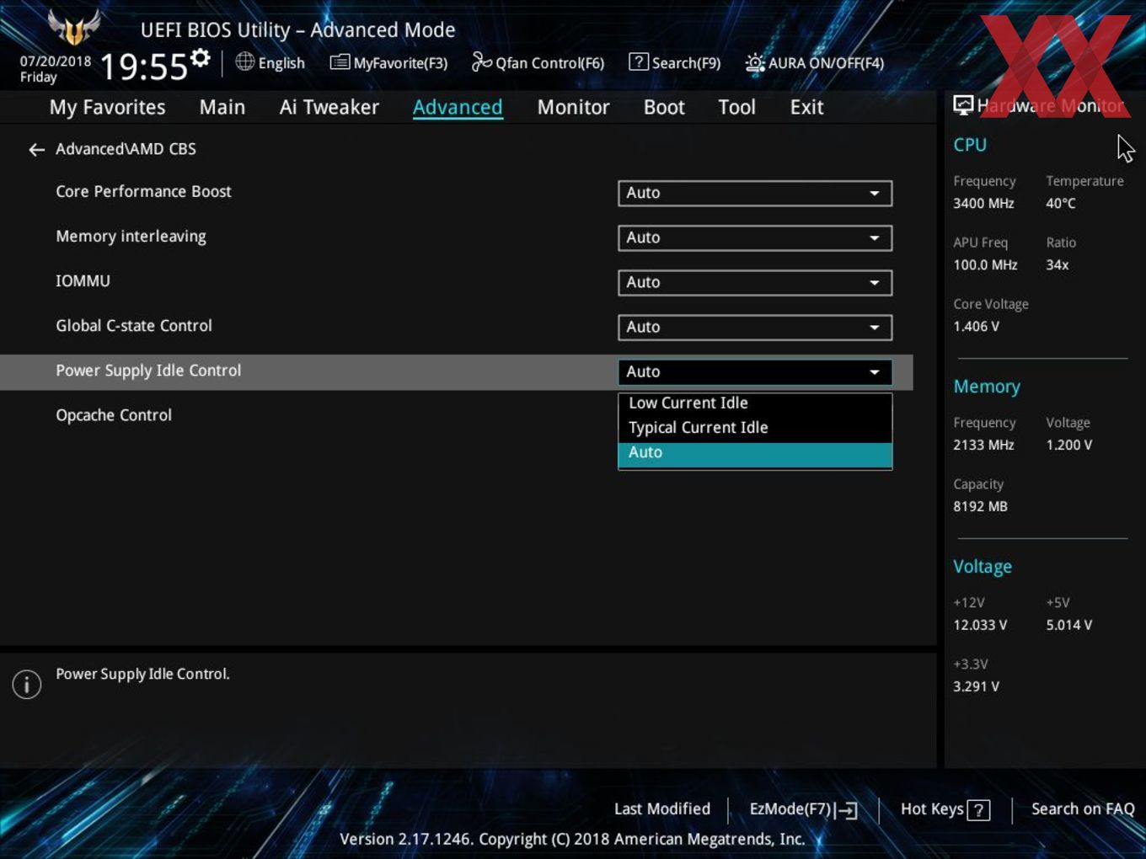
Task: Expand Global C-state Control dropdown
Action: click(755, 327)
